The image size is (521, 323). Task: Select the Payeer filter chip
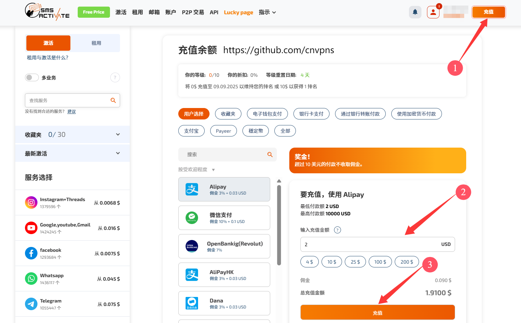pos(223,131)
